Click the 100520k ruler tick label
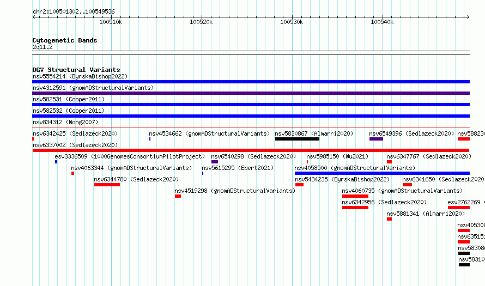 201,22
